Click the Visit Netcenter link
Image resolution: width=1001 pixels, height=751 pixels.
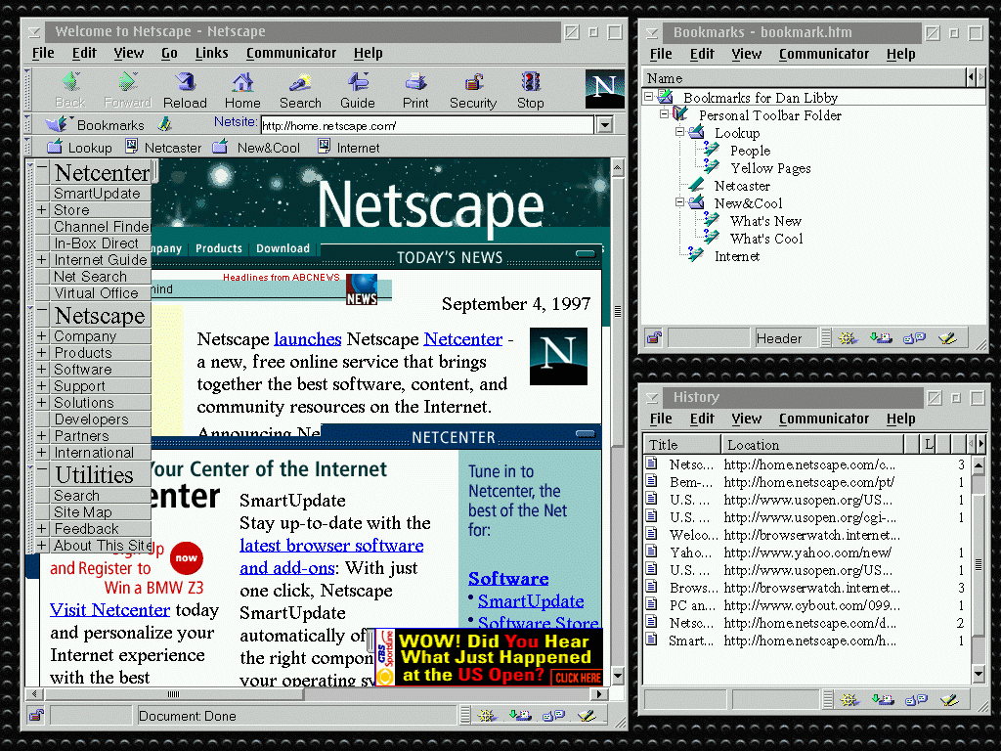pyautogui.click(x=109, y=609)
